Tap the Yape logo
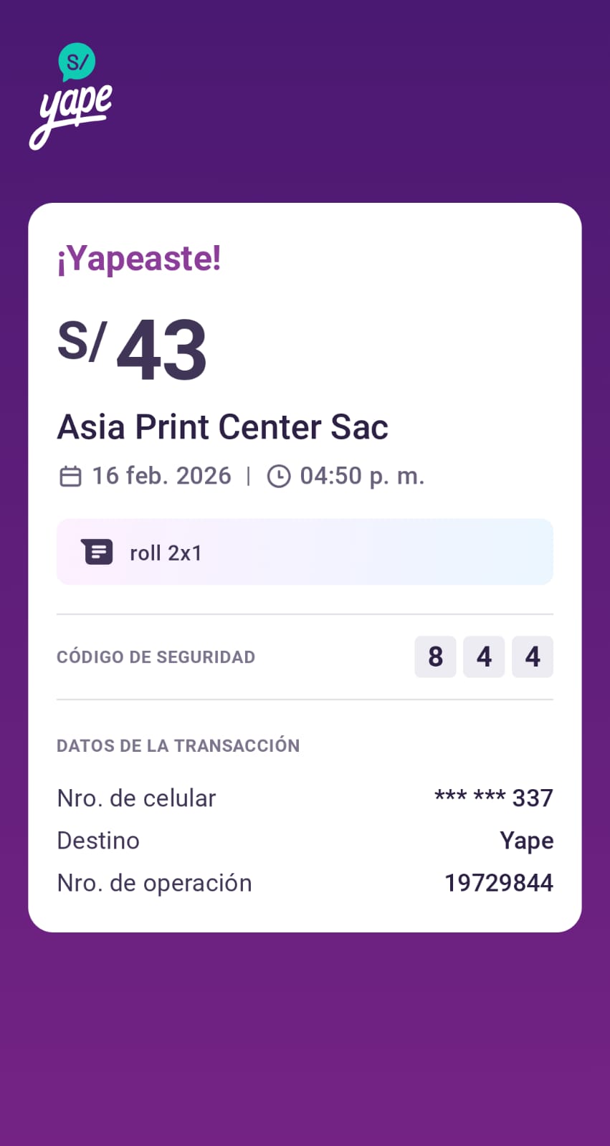The height and width of the screenshot is (1146, 610). [71, 97]
